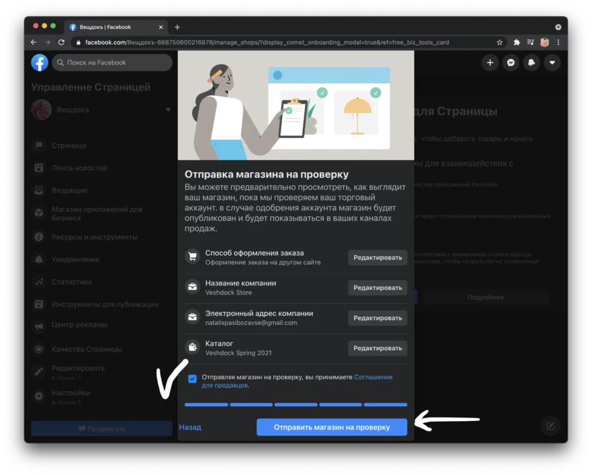Image resolution: width=592 pixels, height=475 pixels.
Task: Click the info icon beside Ресурсы и инструменты
Action: click(x=39, y=237)
